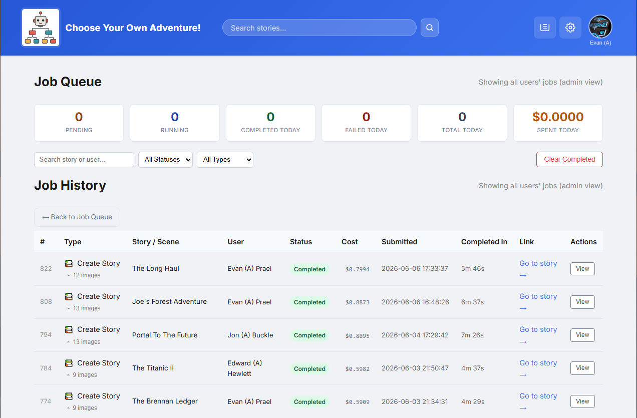Click the cost value $0.8873
The width and height of the screenshot is (637, 418).
(x=357, y=302)
